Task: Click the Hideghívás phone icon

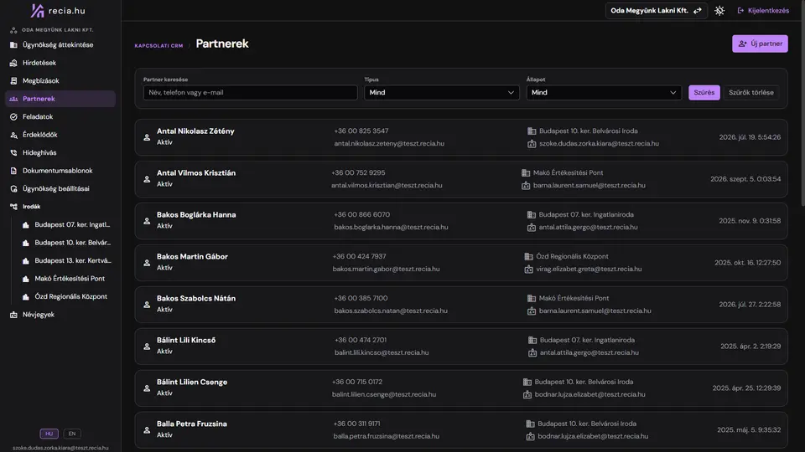Action: coord(13,152)
